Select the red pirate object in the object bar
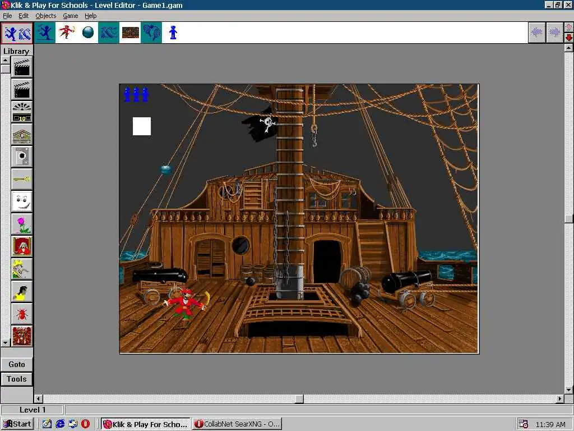Viewport: 574px width, 431px height. click(x=66, y=33)
